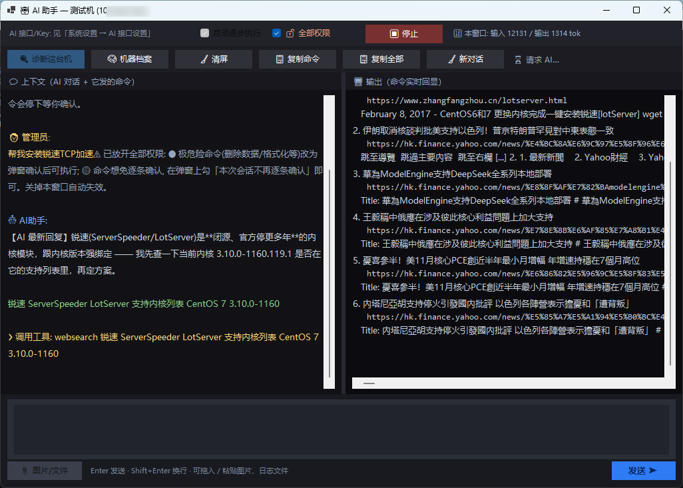This screenshot has height=488, width=683.
Task: Click token stats '本窗口: 输入 12131 / 输出 1314 tok'
Action: 523,33
